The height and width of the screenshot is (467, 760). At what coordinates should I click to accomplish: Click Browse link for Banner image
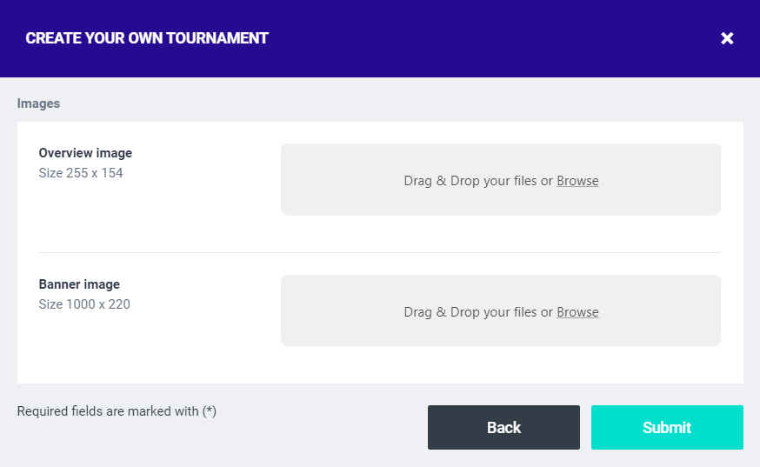click(x=577, y=312)
